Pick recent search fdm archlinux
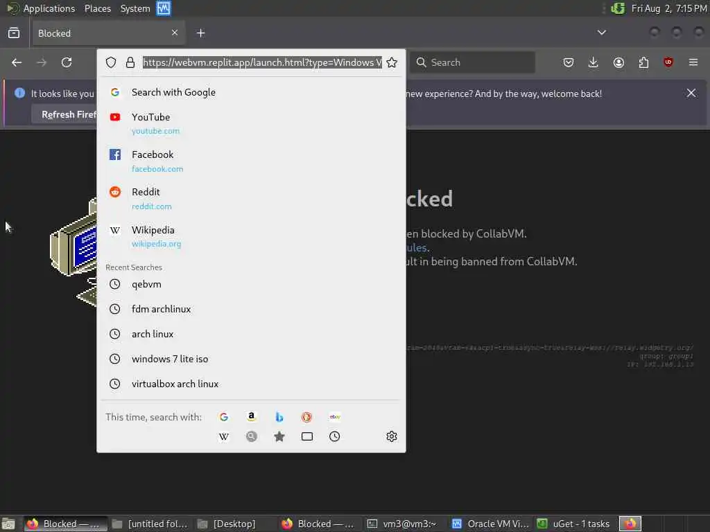The image size is (710, 532). [x=251, y=309]
